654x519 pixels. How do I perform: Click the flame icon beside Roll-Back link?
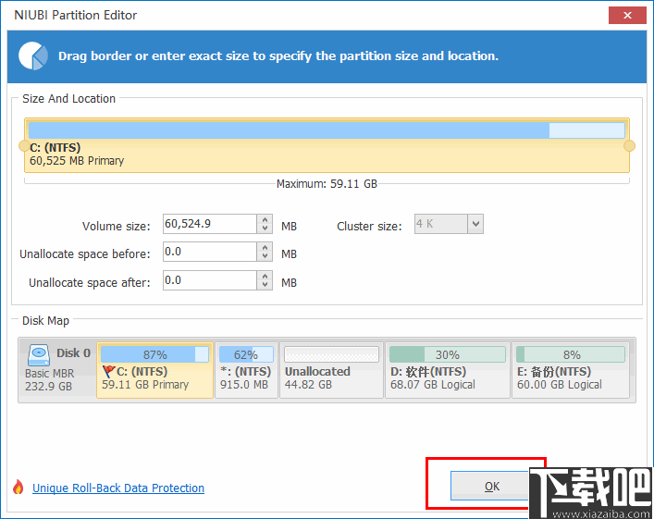coord(18,487)
